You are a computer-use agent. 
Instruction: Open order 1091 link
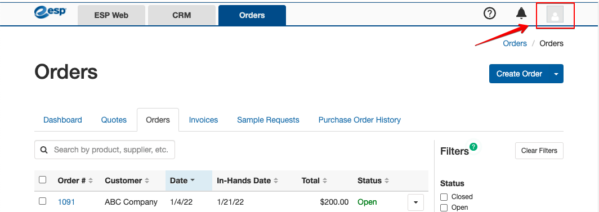pos(66,202)
